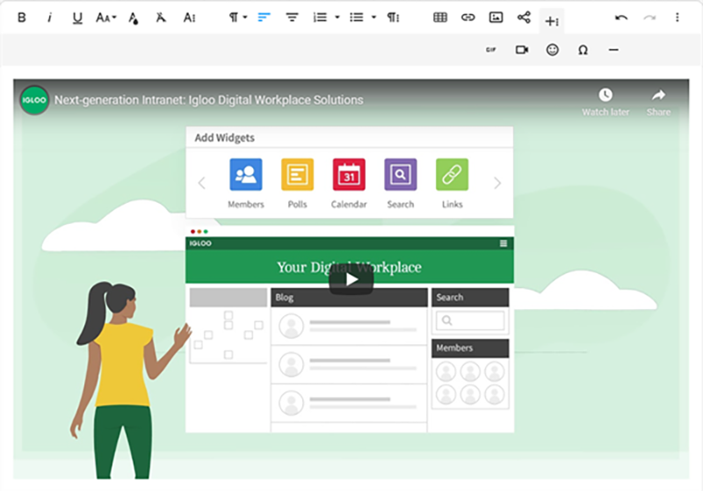Click the right arrow in Add Widgets
This screenshot has width=703, height=491.
[497, 183]
